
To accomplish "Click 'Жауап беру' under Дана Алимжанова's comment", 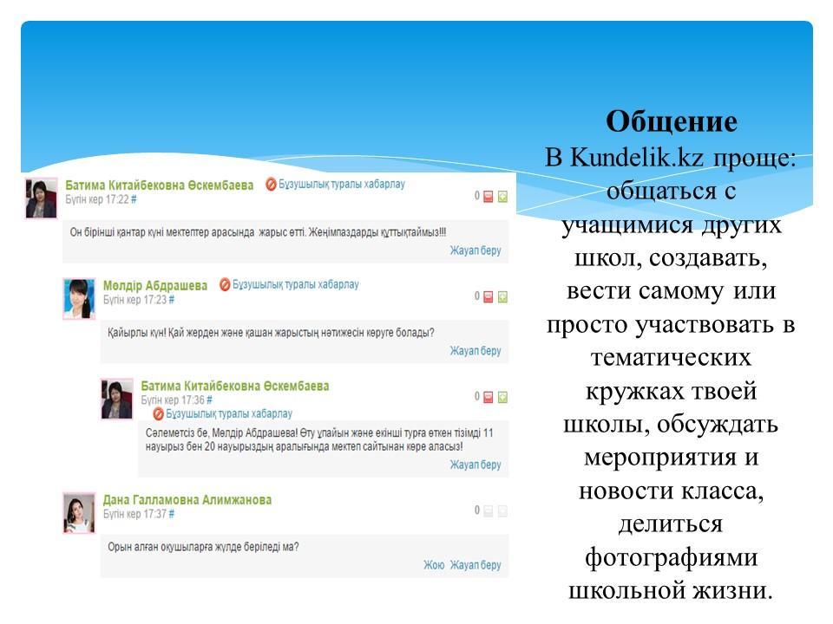I will pyautogui.click(x=476, y=565).
